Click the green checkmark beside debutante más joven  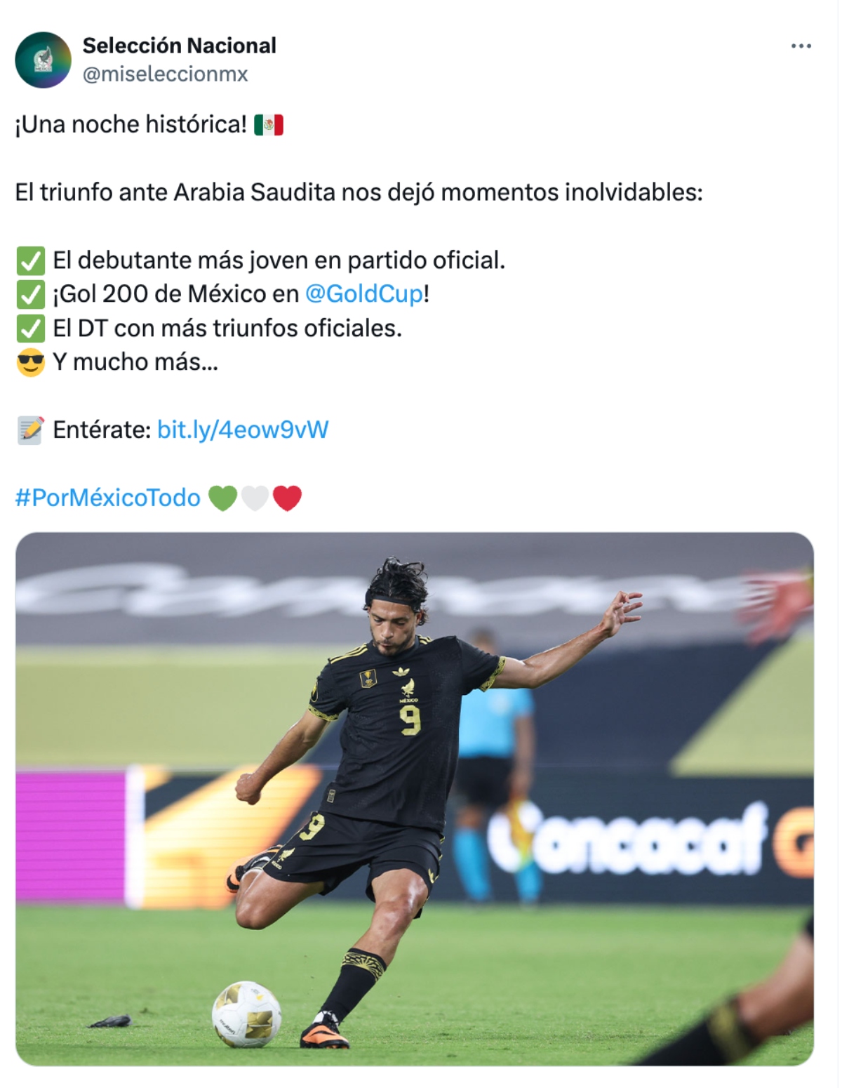[x=30, y=260]
